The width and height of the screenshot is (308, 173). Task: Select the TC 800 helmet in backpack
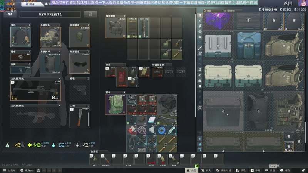tap(167, 104)
